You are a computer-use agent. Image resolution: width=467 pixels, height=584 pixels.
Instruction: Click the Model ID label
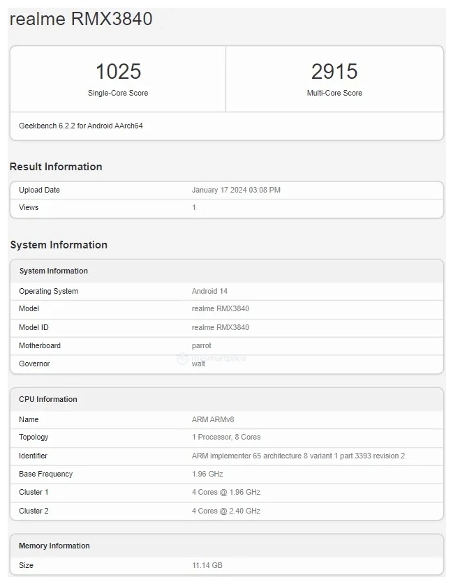tap(34, 327)
